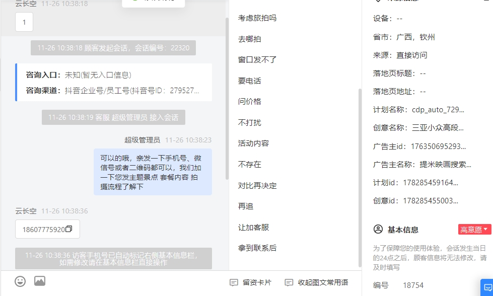Select quick phrase 去哪拍
The height and width of the screenshot is (296, 493).
click(250, 39)
